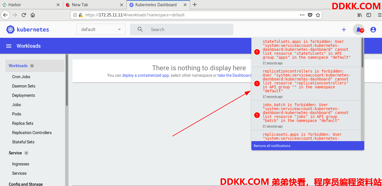Save page to Pocket icon
Screen dimensions: 382x186
point(310,15)
